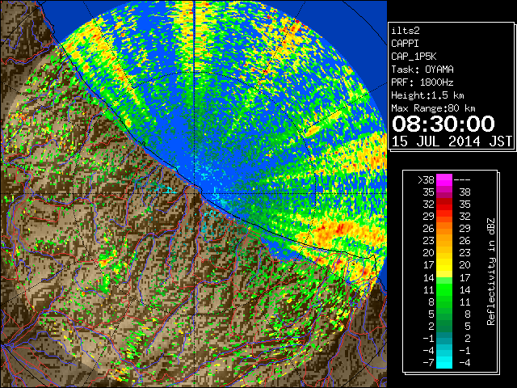The height and width of the screenshot is (388, 517).
Task: Click the 08:30:00 timestamp
Action: point(443,124)
